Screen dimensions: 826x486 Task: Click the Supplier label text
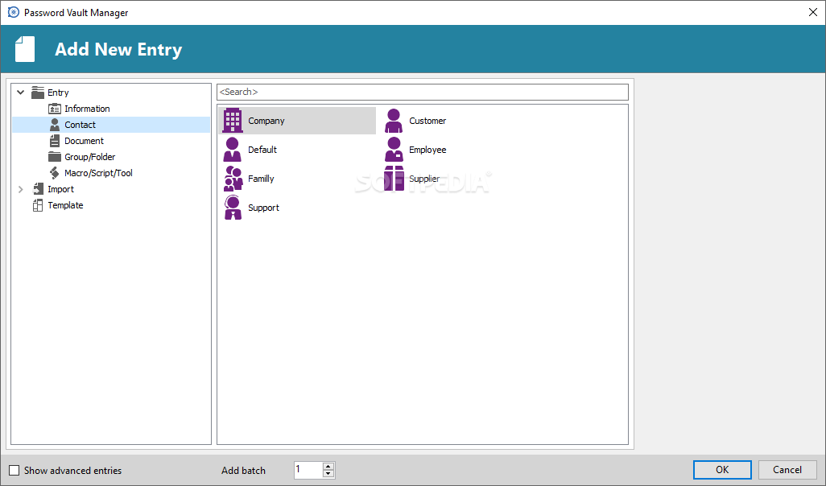[424, 179]
